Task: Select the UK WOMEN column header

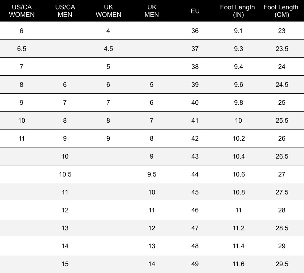Action: [108, 11]
